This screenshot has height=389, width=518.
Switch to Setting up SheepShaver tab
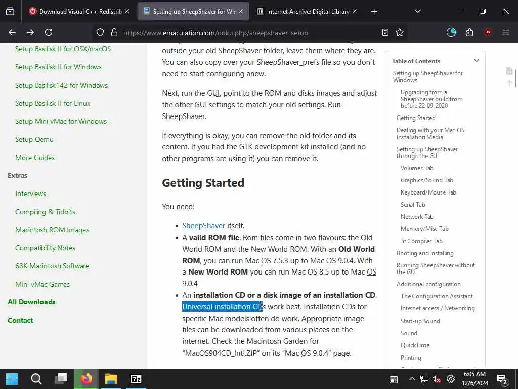[x=193, y=12]
